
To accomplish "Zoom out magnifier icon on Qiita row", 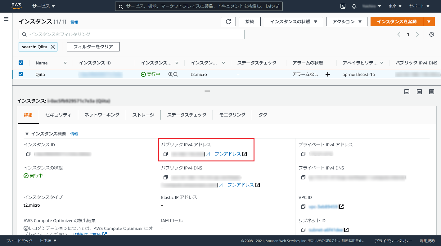I will pos(175,74).
